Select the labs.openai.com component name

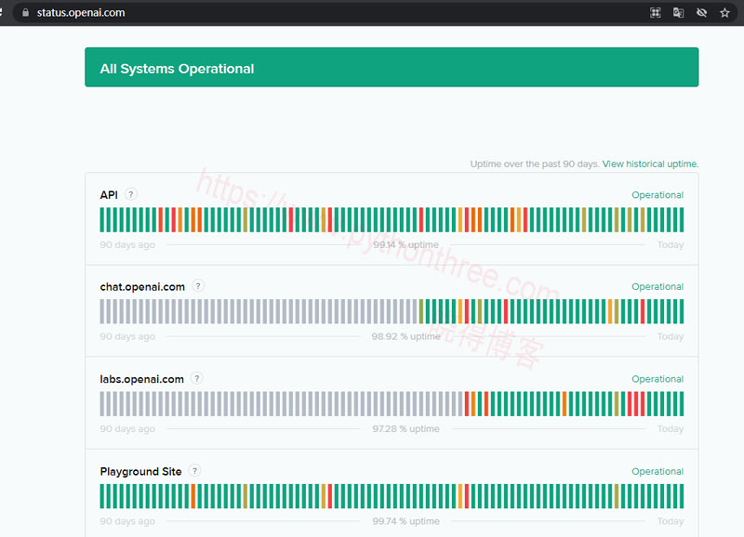click(142, 379)
